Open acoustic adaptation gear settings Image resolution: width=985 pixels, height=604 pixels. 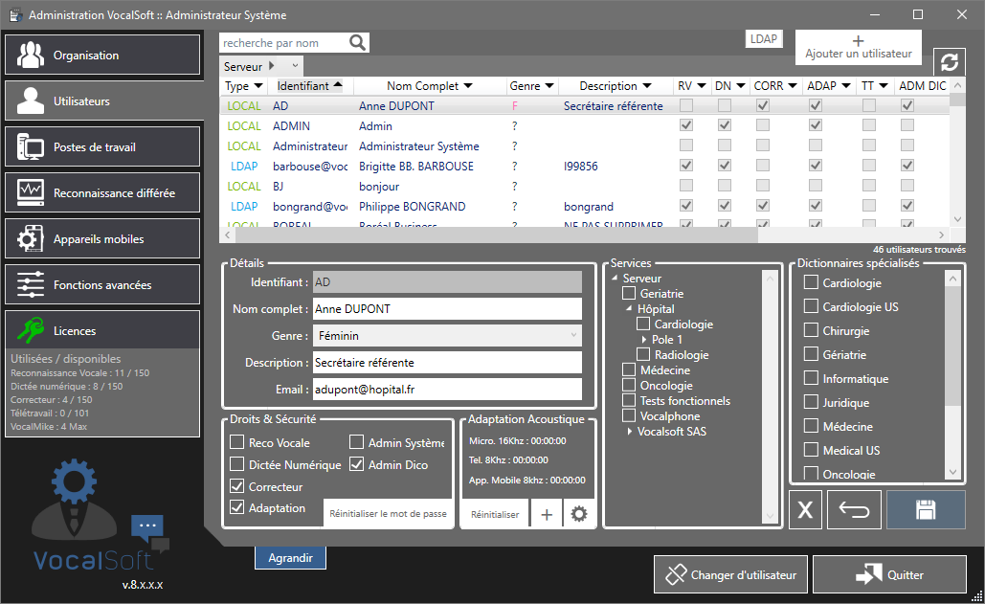(x=578, y=514)
